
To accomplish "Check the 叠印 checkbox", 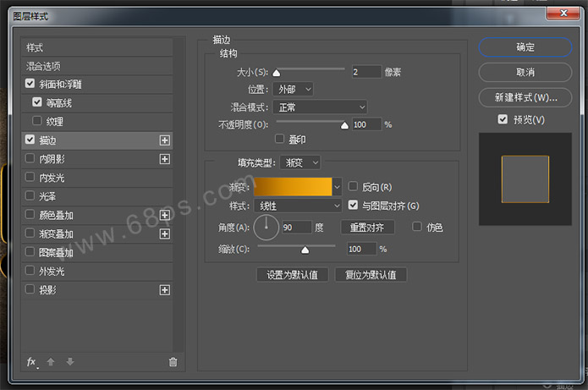I will tap(279, 139).
